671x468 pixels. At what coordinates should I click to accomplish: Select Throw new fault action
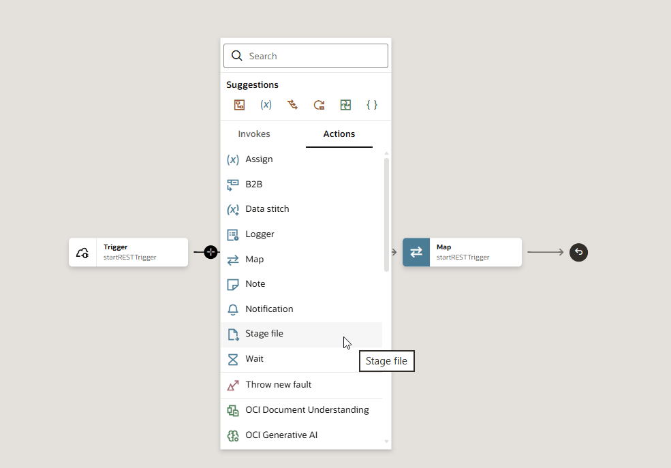click(x=278, y=385)
